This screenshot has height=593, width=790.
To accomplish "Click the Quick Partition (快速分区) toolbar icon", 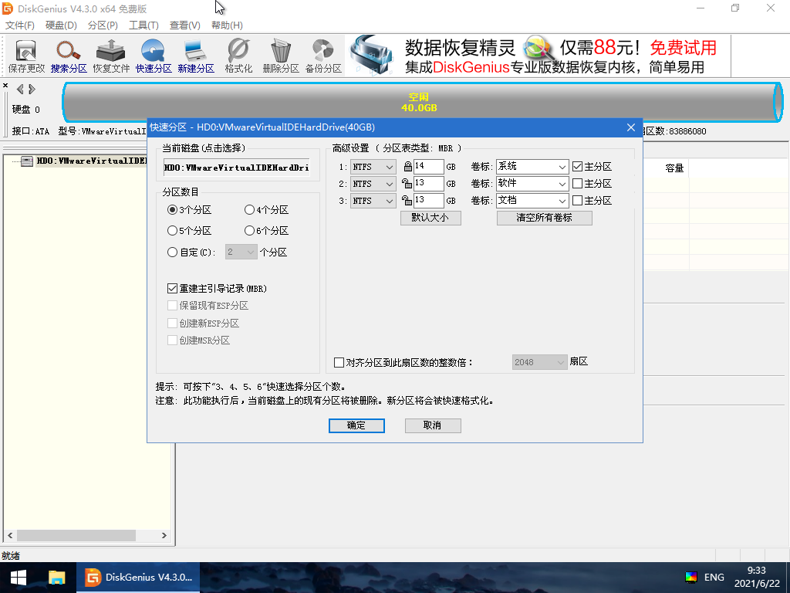I will [154, 56].
